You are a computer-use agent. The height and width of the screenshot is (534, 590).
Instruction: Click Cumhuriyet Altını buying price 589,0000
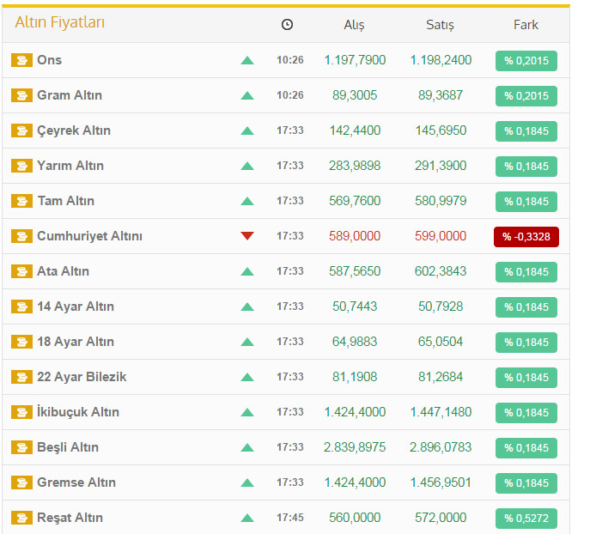click(355, 236)
